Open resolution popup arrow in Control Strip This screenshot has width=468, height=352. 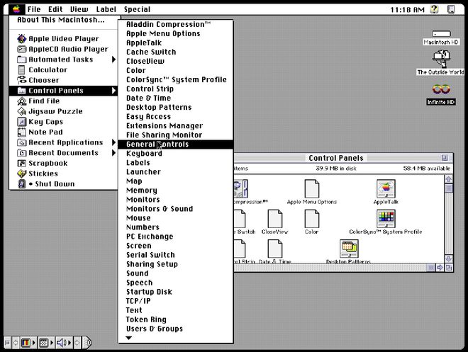52,343
